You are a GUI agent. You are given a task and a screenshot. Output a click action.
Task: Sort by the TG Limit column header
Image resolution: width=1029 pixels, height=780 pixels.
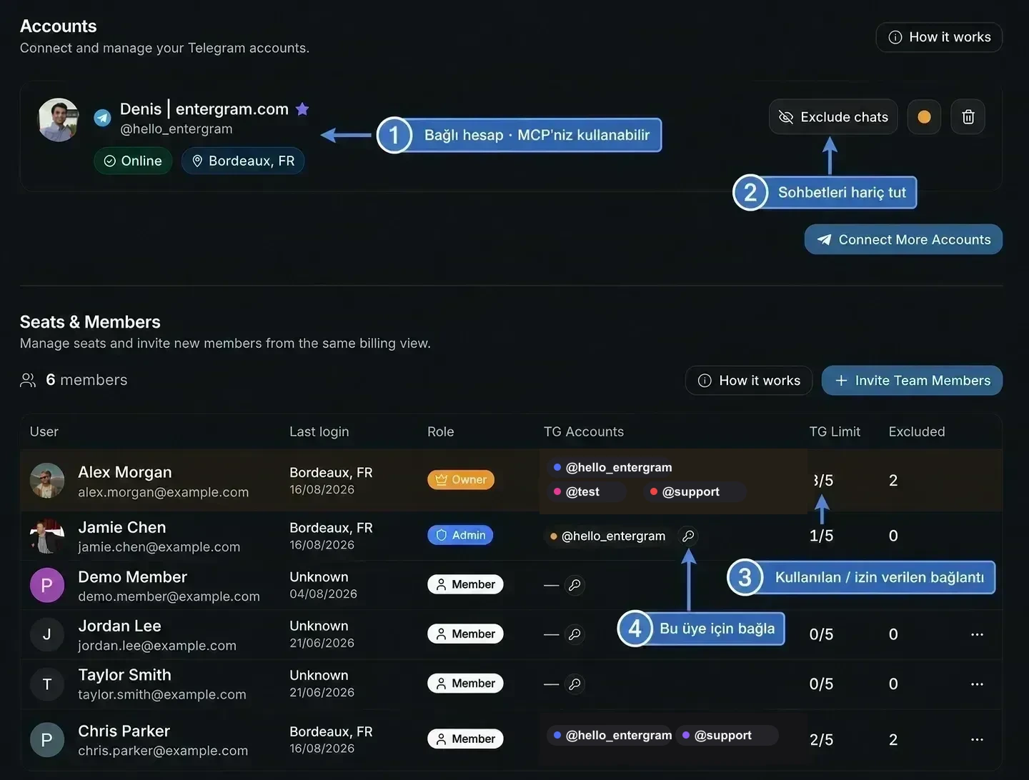tap(835, 431)
